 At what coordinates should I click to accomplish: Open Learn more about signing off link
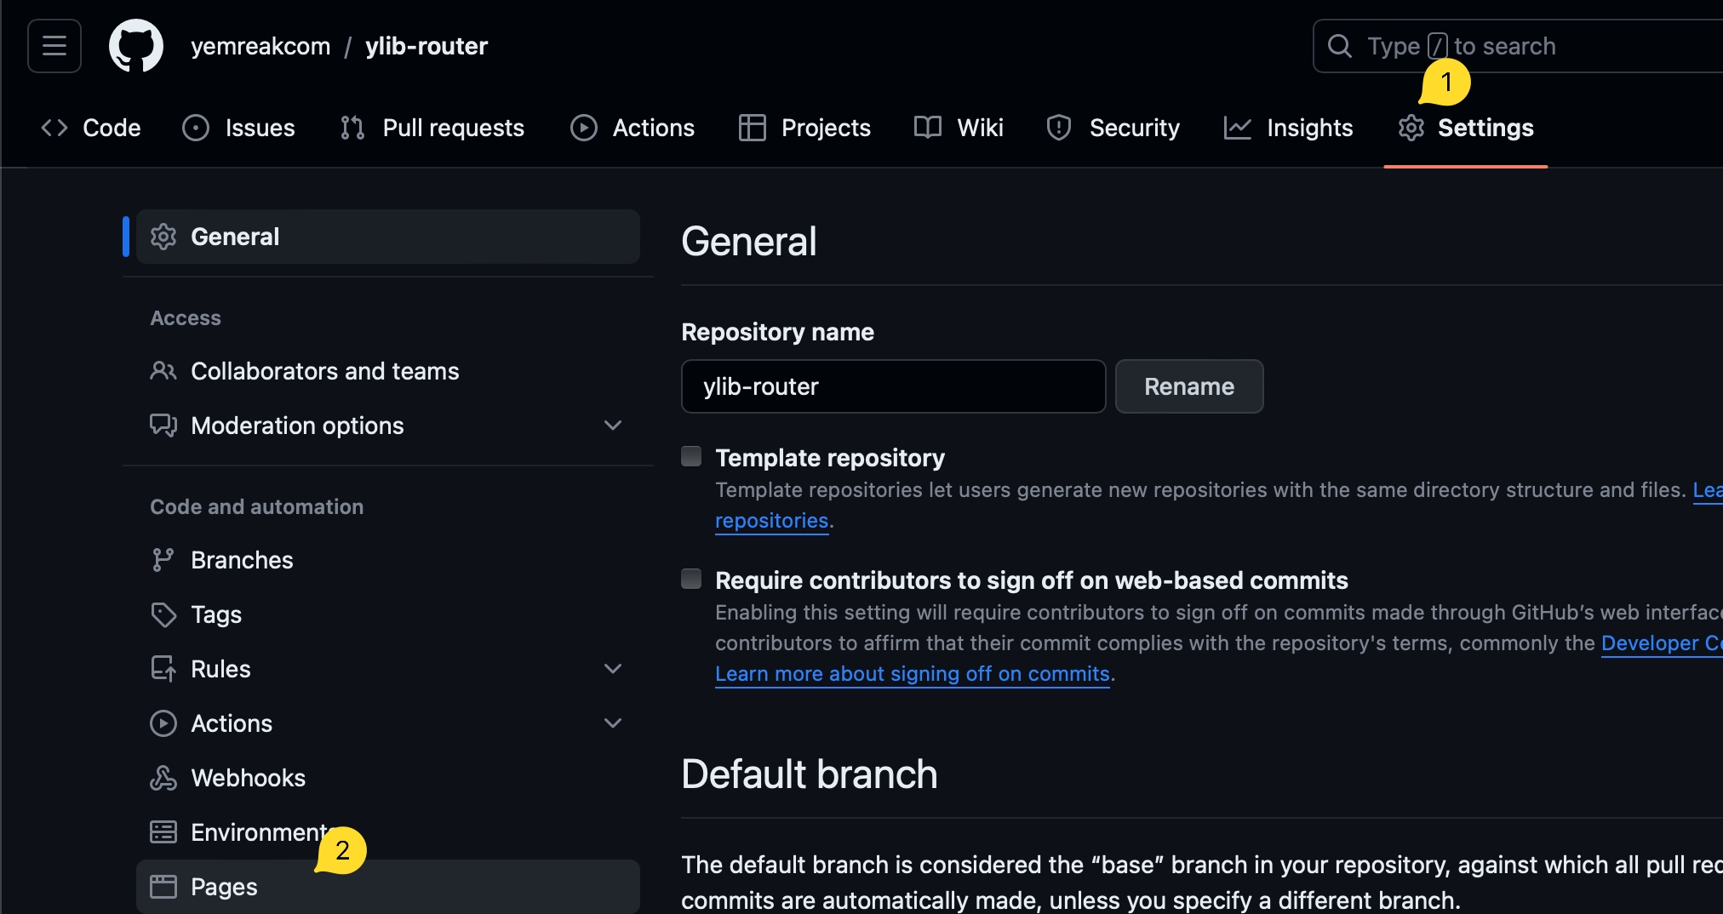pyautogui.click(x=912, y=674)
